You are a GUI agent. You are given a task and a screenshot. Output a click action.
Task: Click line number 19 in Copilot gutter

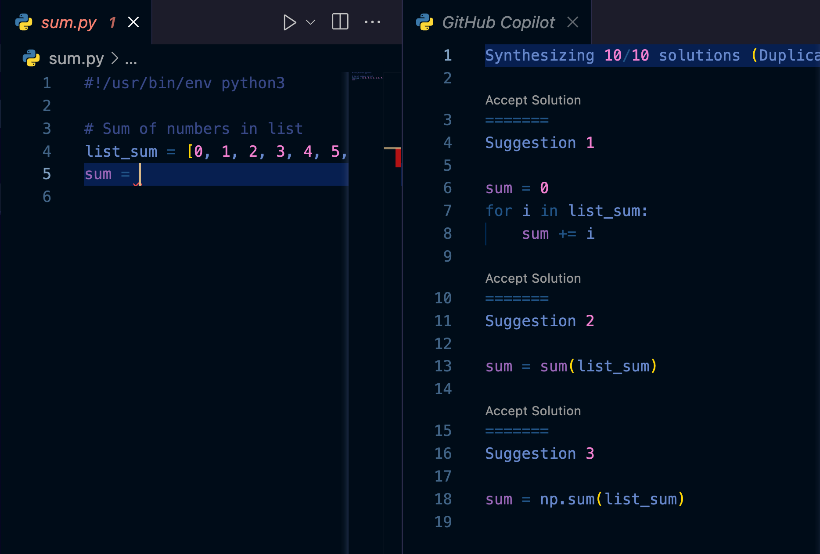coord(443,522)
